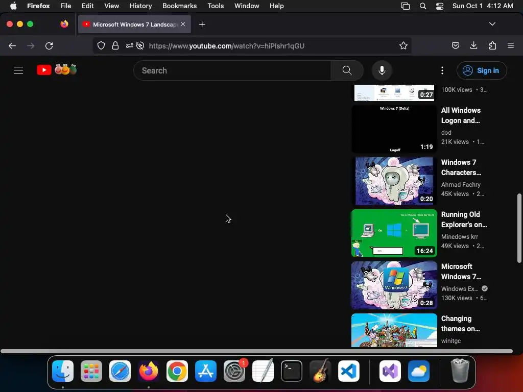Viewport: 523px width, 392px height.
Task: Open a new Firefox tab
Action: click(x=202, y=24)
